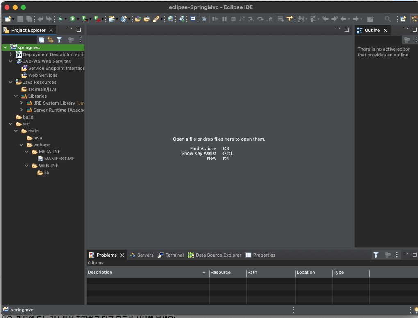Viewport: 418px width, 318px height.
Task: Click the Project Explorer filter funnel icon
Action: [59, 40]
